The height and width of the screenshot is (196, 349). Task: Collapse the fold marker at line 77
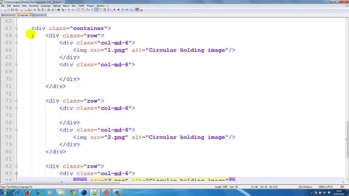pos(16,130)
